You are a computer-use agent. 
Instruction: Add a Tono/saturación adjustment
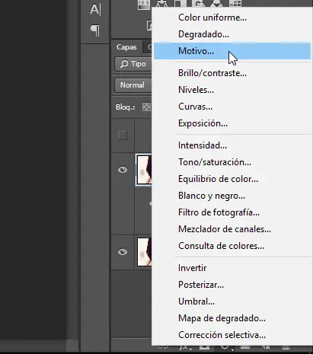pyautogui.click(x=232, y=162)
